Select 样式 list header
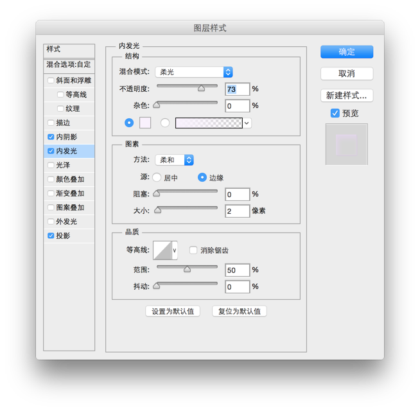This screenshot has width=420, height=411. pos(69,51)
